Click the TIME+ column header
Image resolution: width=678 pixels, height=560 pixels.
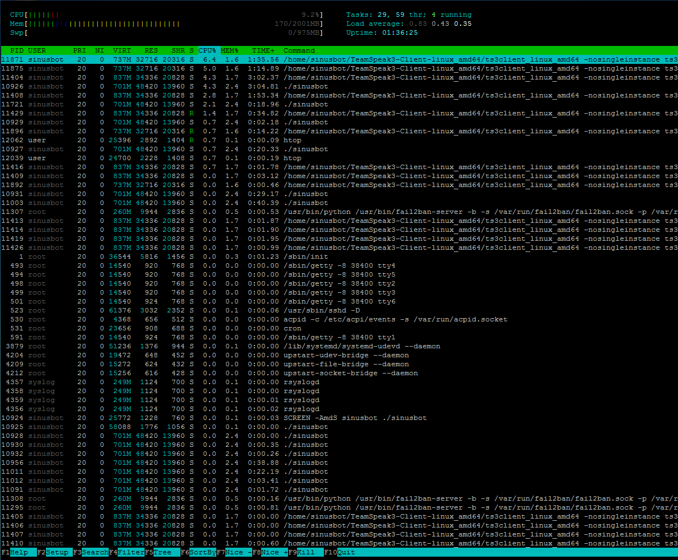263,50
